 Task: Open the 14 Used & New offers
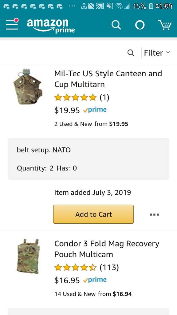(x=93, y=294)
